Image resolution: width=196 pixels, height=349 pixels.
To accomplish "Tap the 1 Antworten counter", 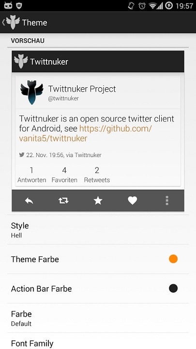I will pyautogui.click(x=32, y=174).
